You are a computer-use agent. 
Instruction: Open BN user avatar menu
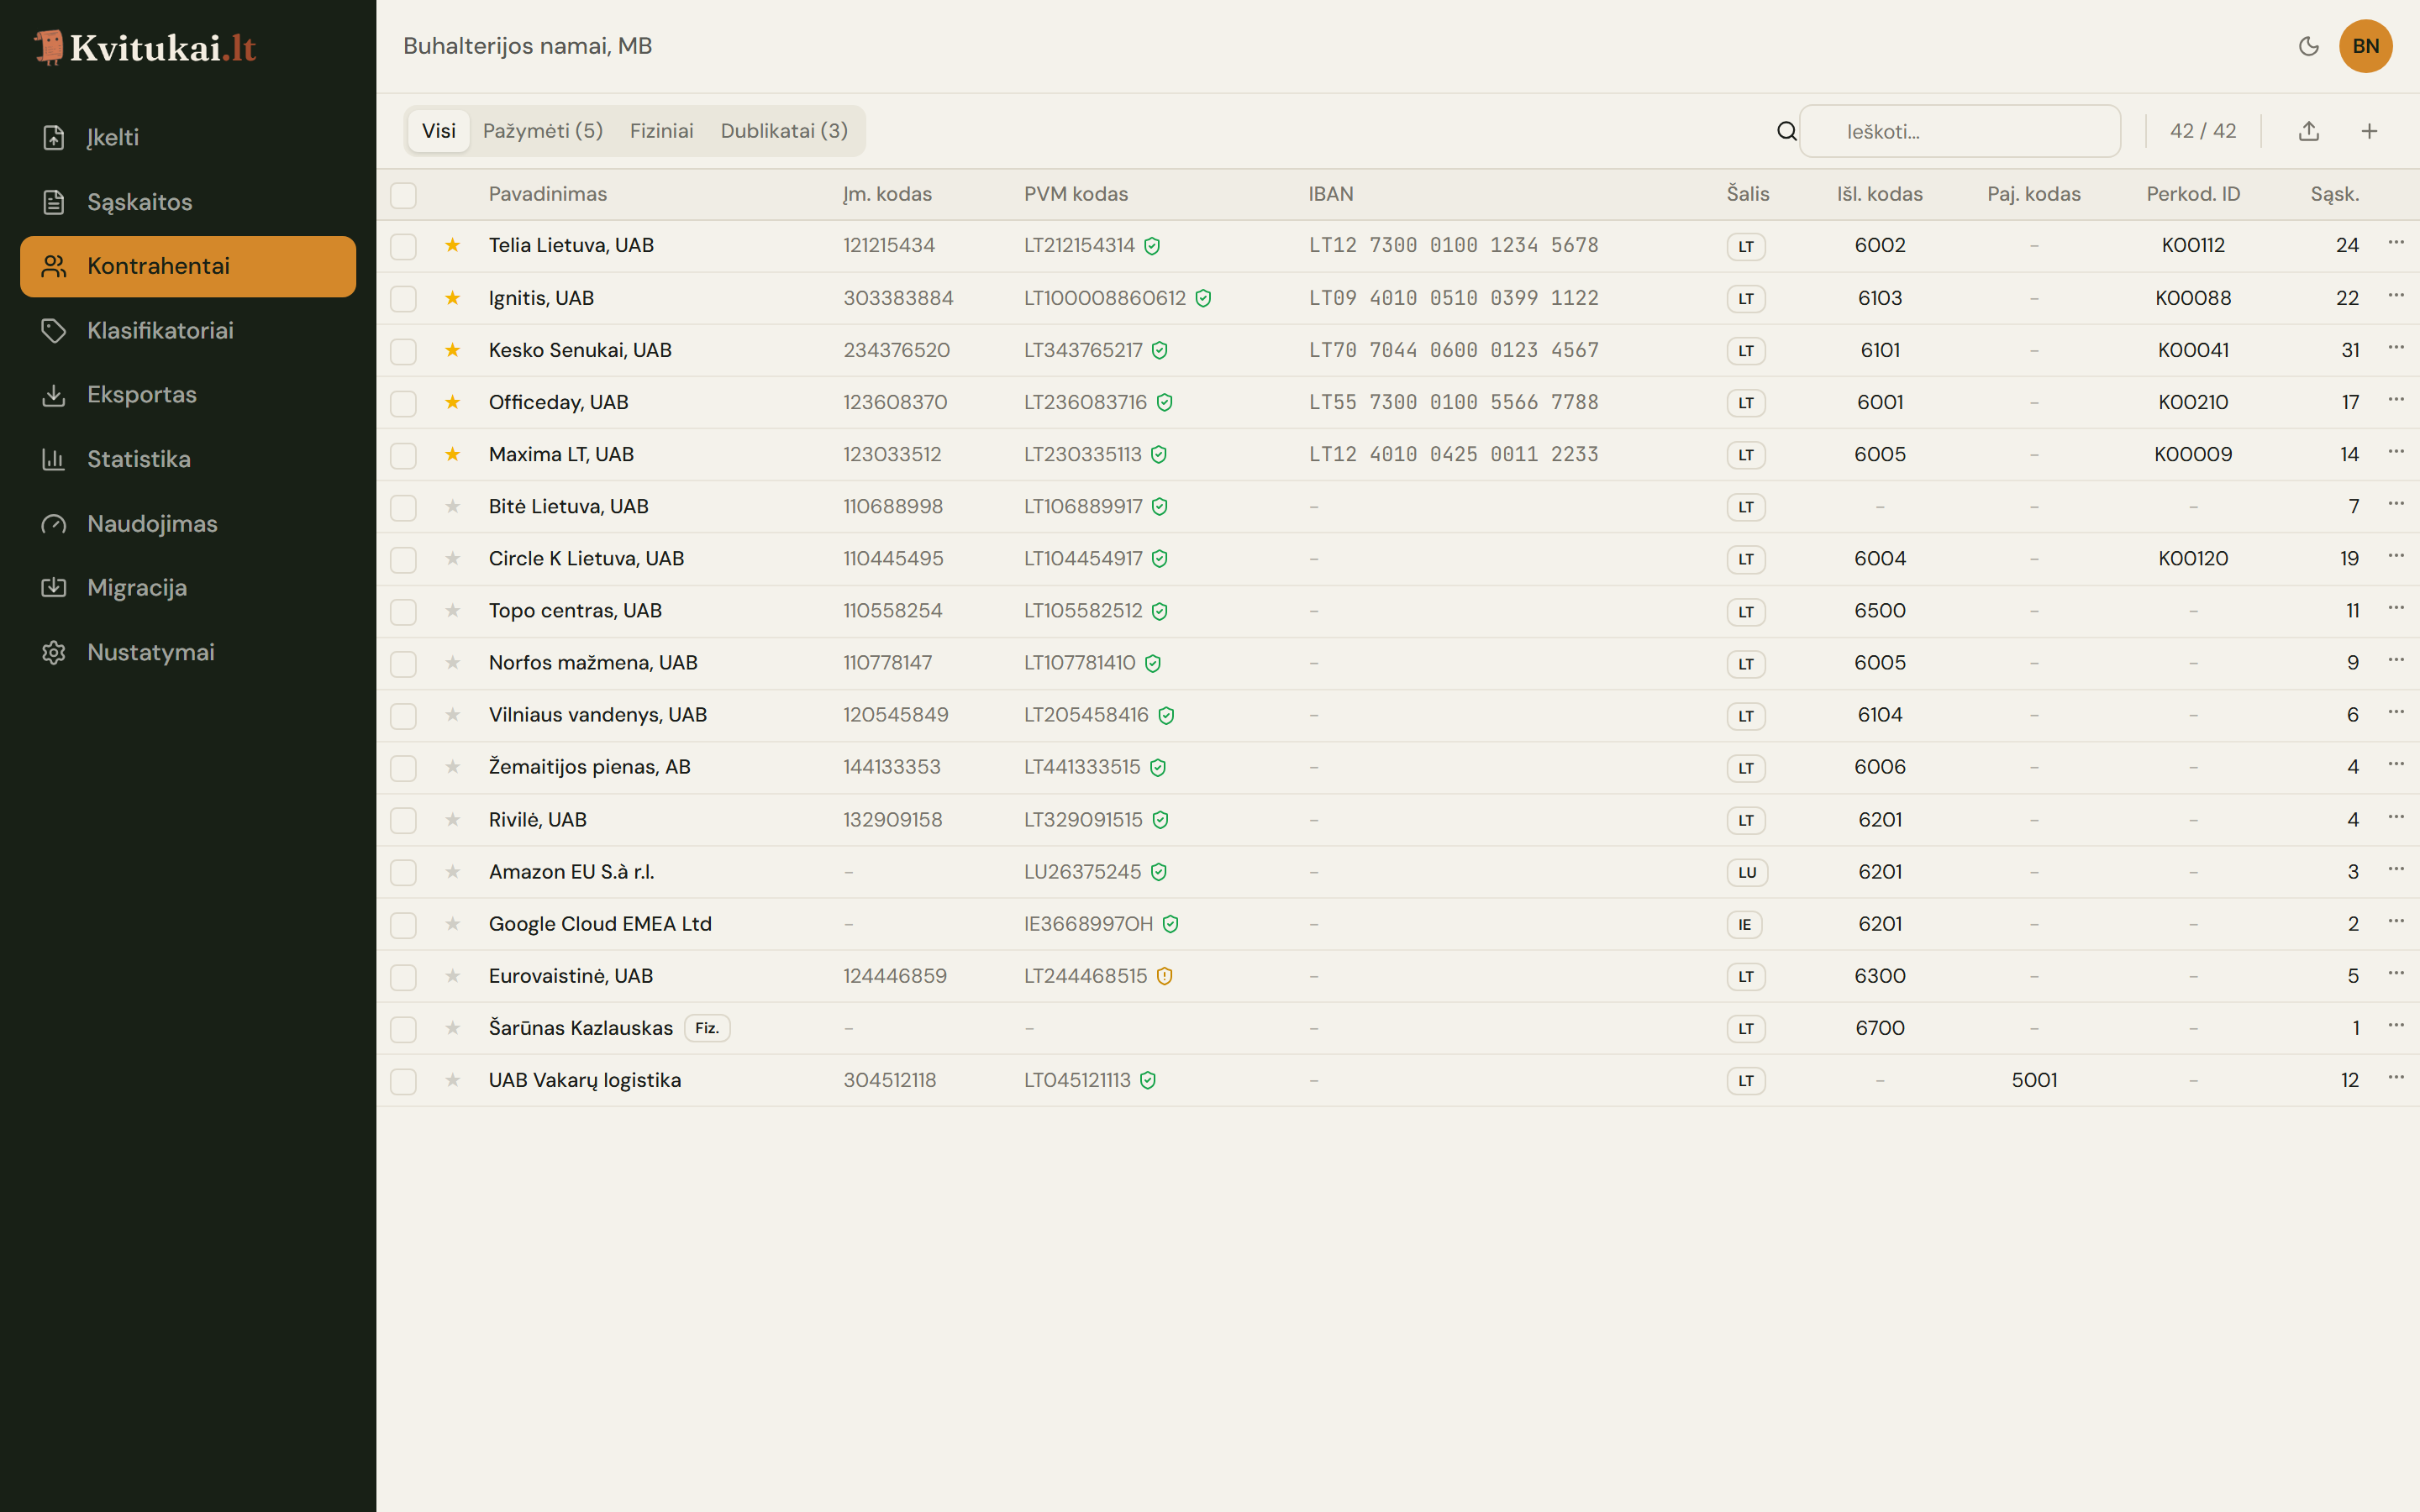(x=2365, y=46)
